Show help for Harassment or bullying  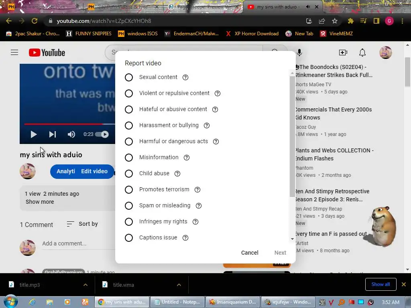click(207, 126)
